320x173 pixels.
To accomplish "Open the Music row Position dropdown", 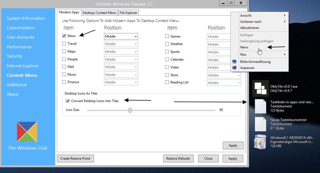I will pyautogui.click(x=121, y=75).
